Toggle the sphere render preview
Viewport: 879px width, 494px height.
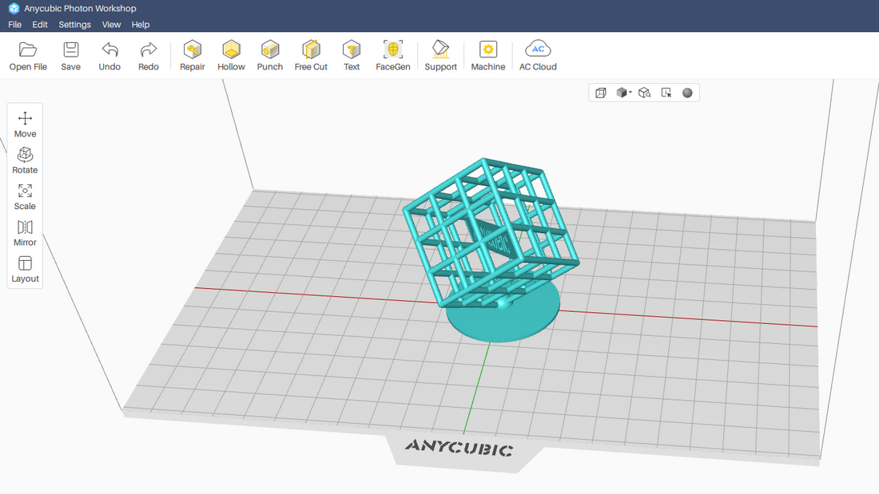(687, 93)
